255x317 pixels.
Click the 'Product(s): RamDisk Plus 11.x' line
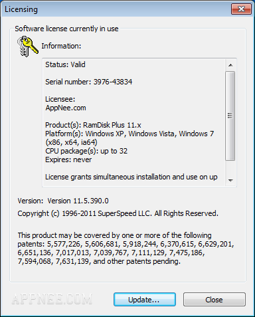coord(93,125)
